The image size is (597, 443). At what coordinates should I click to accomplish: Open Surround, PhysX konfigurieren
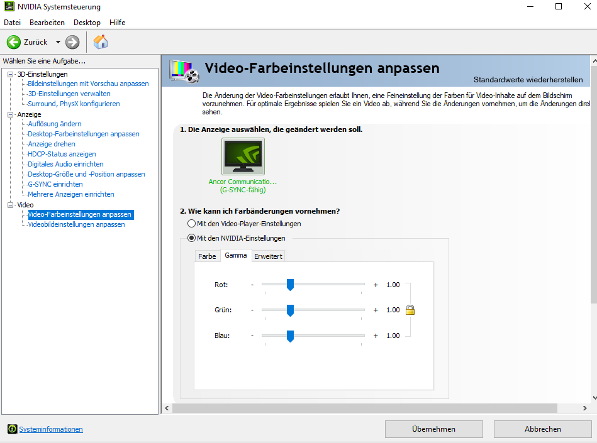click(x=74, y=104)
